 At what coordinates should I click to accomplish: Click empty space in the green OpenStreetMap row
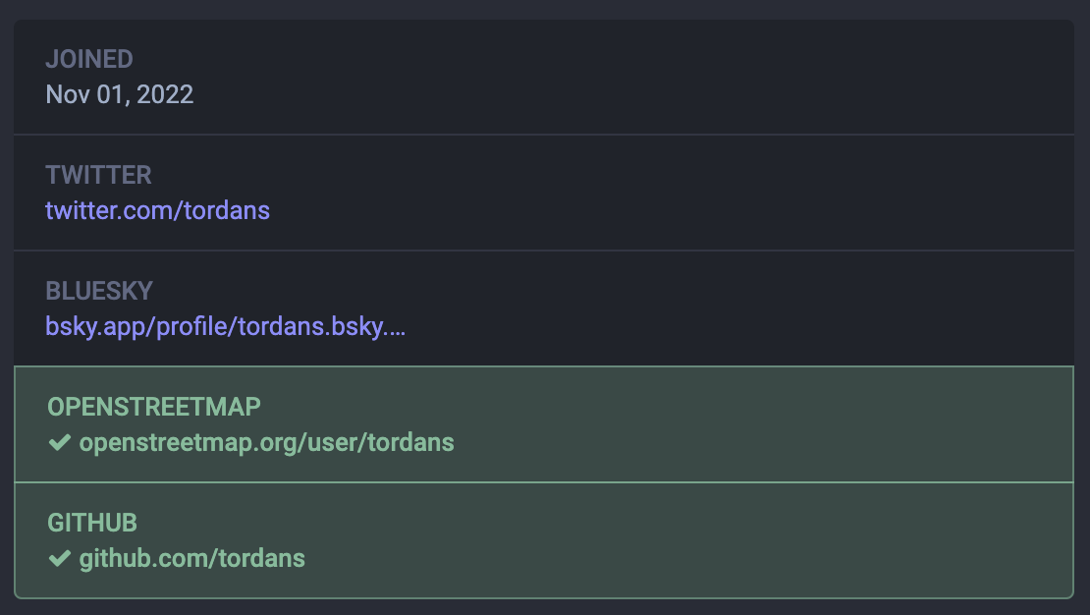pyautogui.click(x=736, y=424)
